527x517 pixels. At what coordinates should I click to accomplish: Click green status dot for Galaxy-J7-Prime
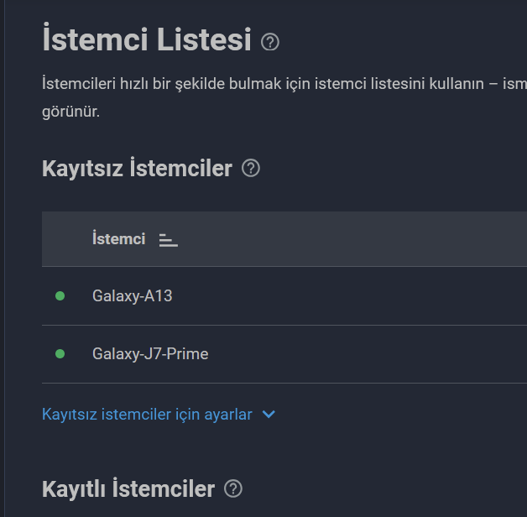click(60, 353)
